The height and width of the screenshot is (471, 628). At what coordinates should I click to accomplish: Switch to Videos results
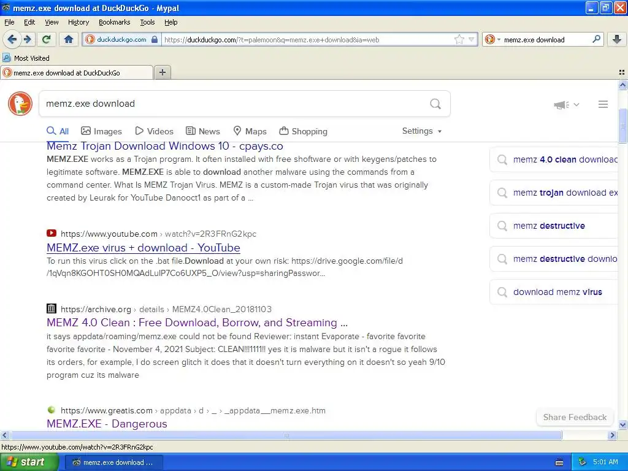coord(154,131)
